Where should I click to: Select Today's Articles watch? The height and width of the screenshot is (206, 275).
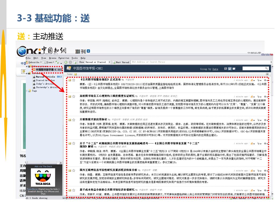43,84
